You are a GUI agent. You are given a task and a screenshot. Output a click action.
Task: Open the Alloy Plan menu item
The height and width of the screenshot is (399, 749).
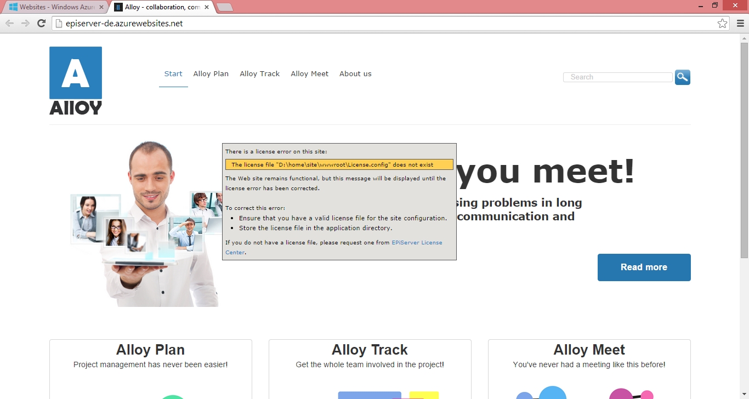pyautogui.click(x=211, y=74)
